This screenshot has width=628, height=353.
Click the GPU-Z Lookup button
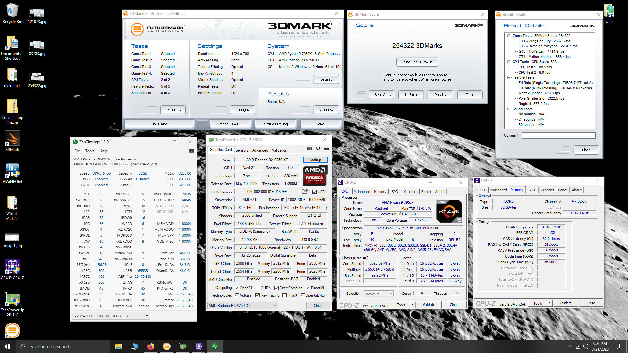click(x=315, y=160)
